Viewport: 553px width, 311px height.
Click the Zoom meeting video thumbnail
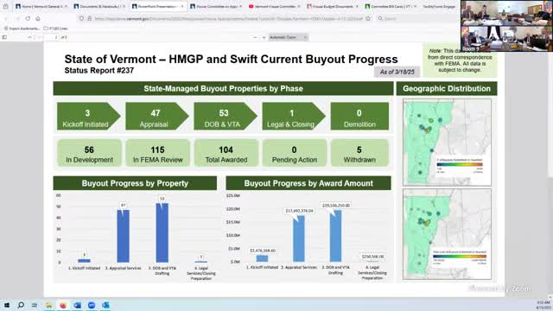506,26
